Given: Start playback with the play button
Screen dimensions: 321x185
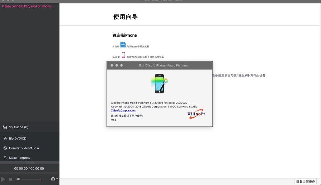Looking at the screenshot, I should point(3,179).
